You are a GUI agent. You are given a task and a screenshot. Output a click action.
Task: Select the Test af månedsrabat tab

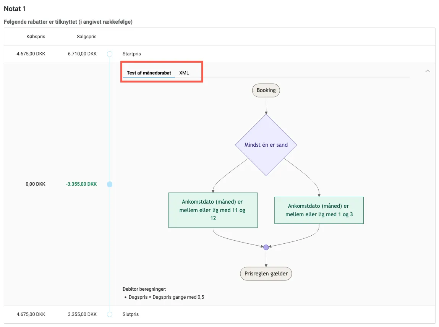tap(149, 73)
